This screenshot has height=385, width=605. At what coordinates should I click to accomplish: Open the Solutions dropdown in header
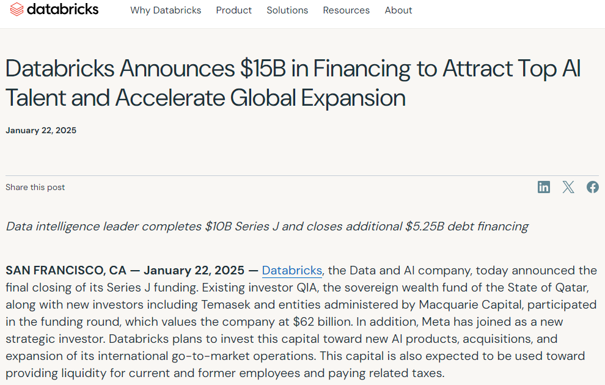287,10
